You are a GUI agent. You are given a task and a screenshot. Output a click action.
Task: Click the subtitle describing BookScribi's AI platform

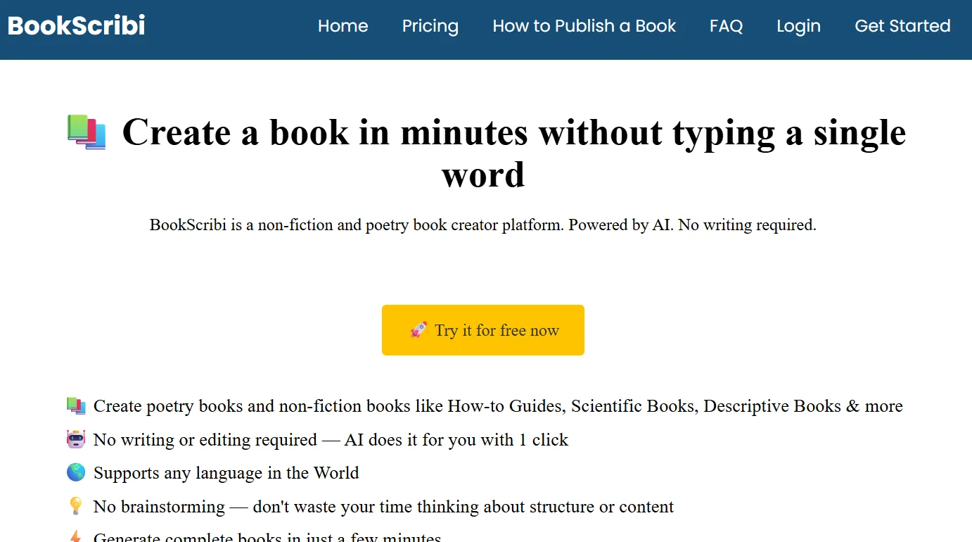482,225
